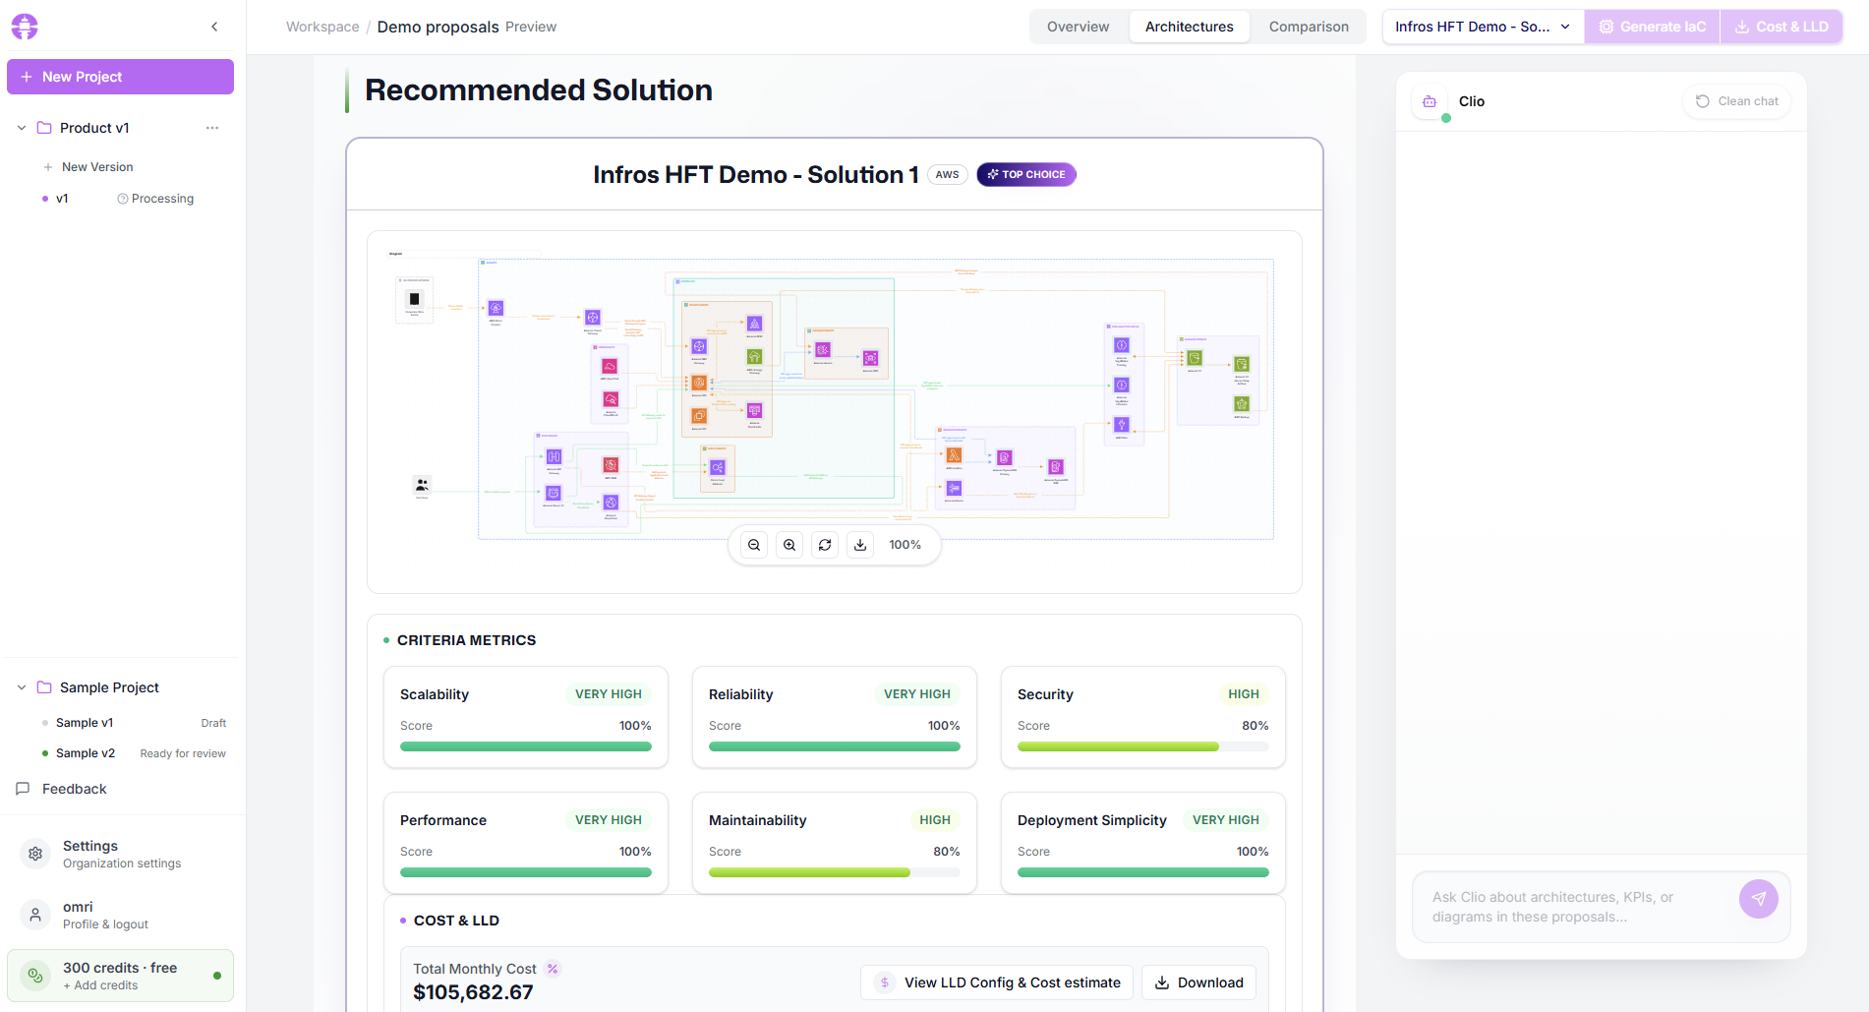1869x1012 pixels.
Task: Click the Deployment Simplicity VERY HIGH badge
Action: coord(1226,820)
